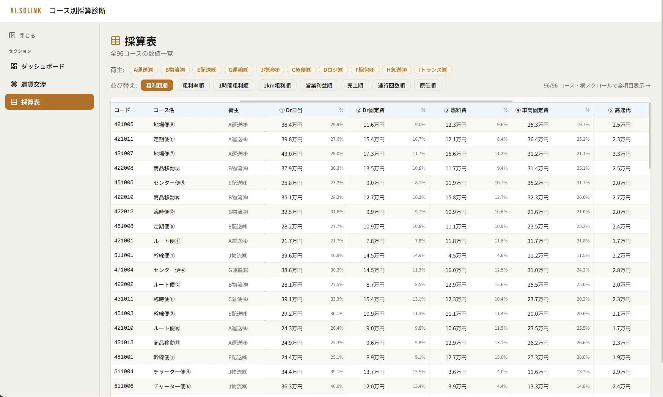Filter by shipper F梱包㈱

coord(365,70)
